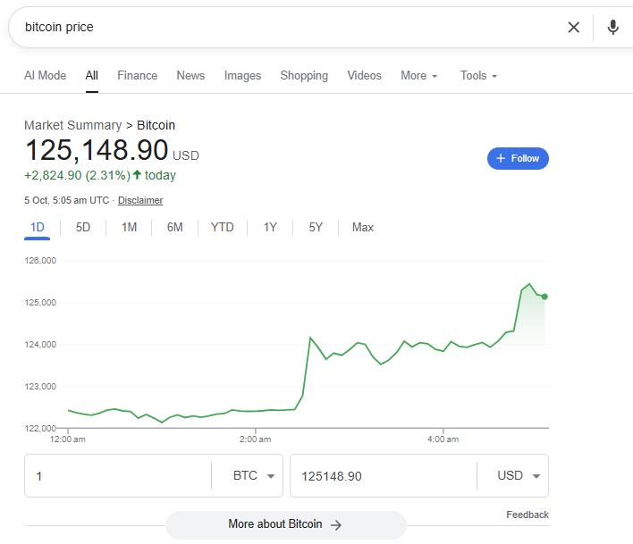Click the 5 Oct, 5:05 am UTC timestamp
The height and width of the screenshot is (544, 633).
coord(67,200)
